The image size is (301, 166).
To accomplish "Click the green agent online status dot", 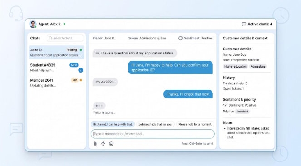I will click(64, 24).
